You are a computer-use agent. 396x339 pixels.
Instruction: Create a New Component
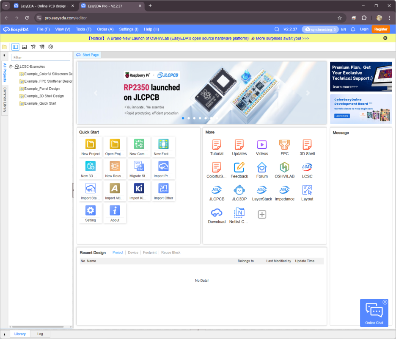point(139,144)
